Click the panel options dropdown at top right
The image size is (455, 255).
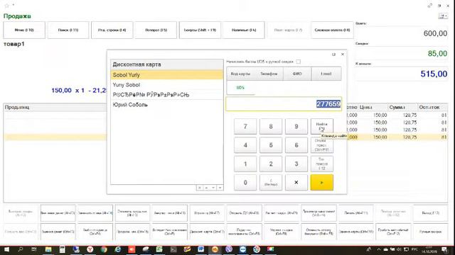[443, 16]
